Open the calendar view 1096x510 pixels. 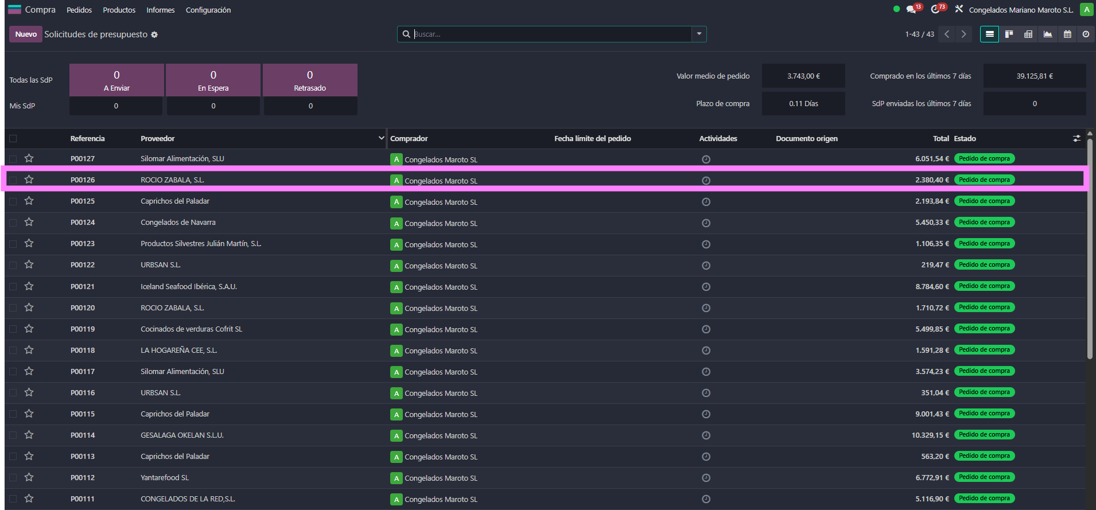1067,34
